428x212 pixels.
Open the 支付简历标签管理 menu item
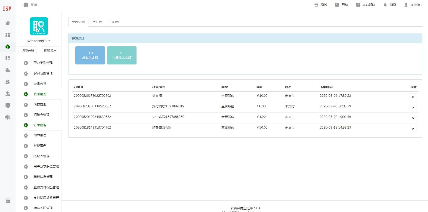point(46,198)
